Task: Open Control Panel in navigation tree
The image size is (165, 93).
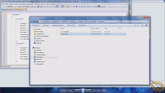Action: click(40, 62)
